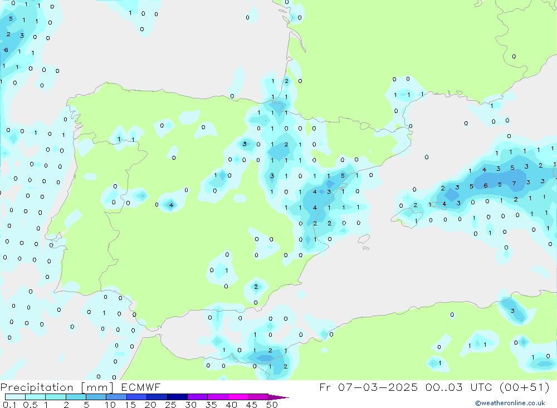
Task: Click the 0.1–0.5 mm legend color swatch
Action: [15, 397]
